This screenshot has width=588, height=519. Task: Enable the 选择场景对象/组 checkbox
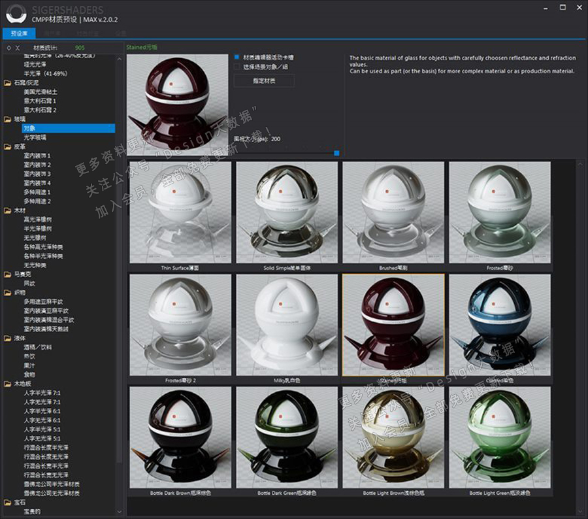237,67
